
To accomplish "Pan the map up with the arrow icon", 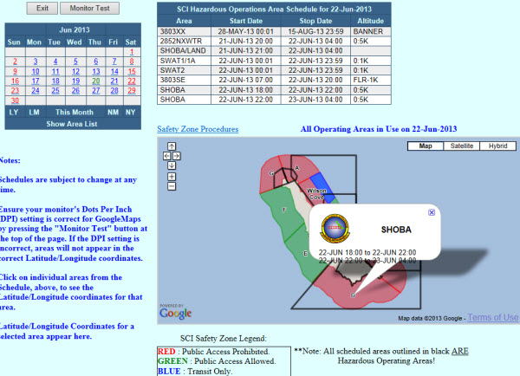I will point(172,146).
